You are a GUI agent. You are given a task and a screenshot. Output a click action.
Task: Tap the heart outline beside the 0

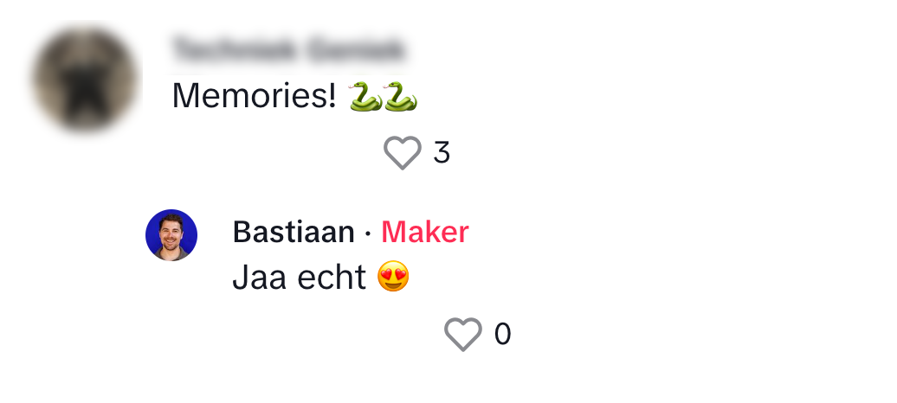(463, 334)
